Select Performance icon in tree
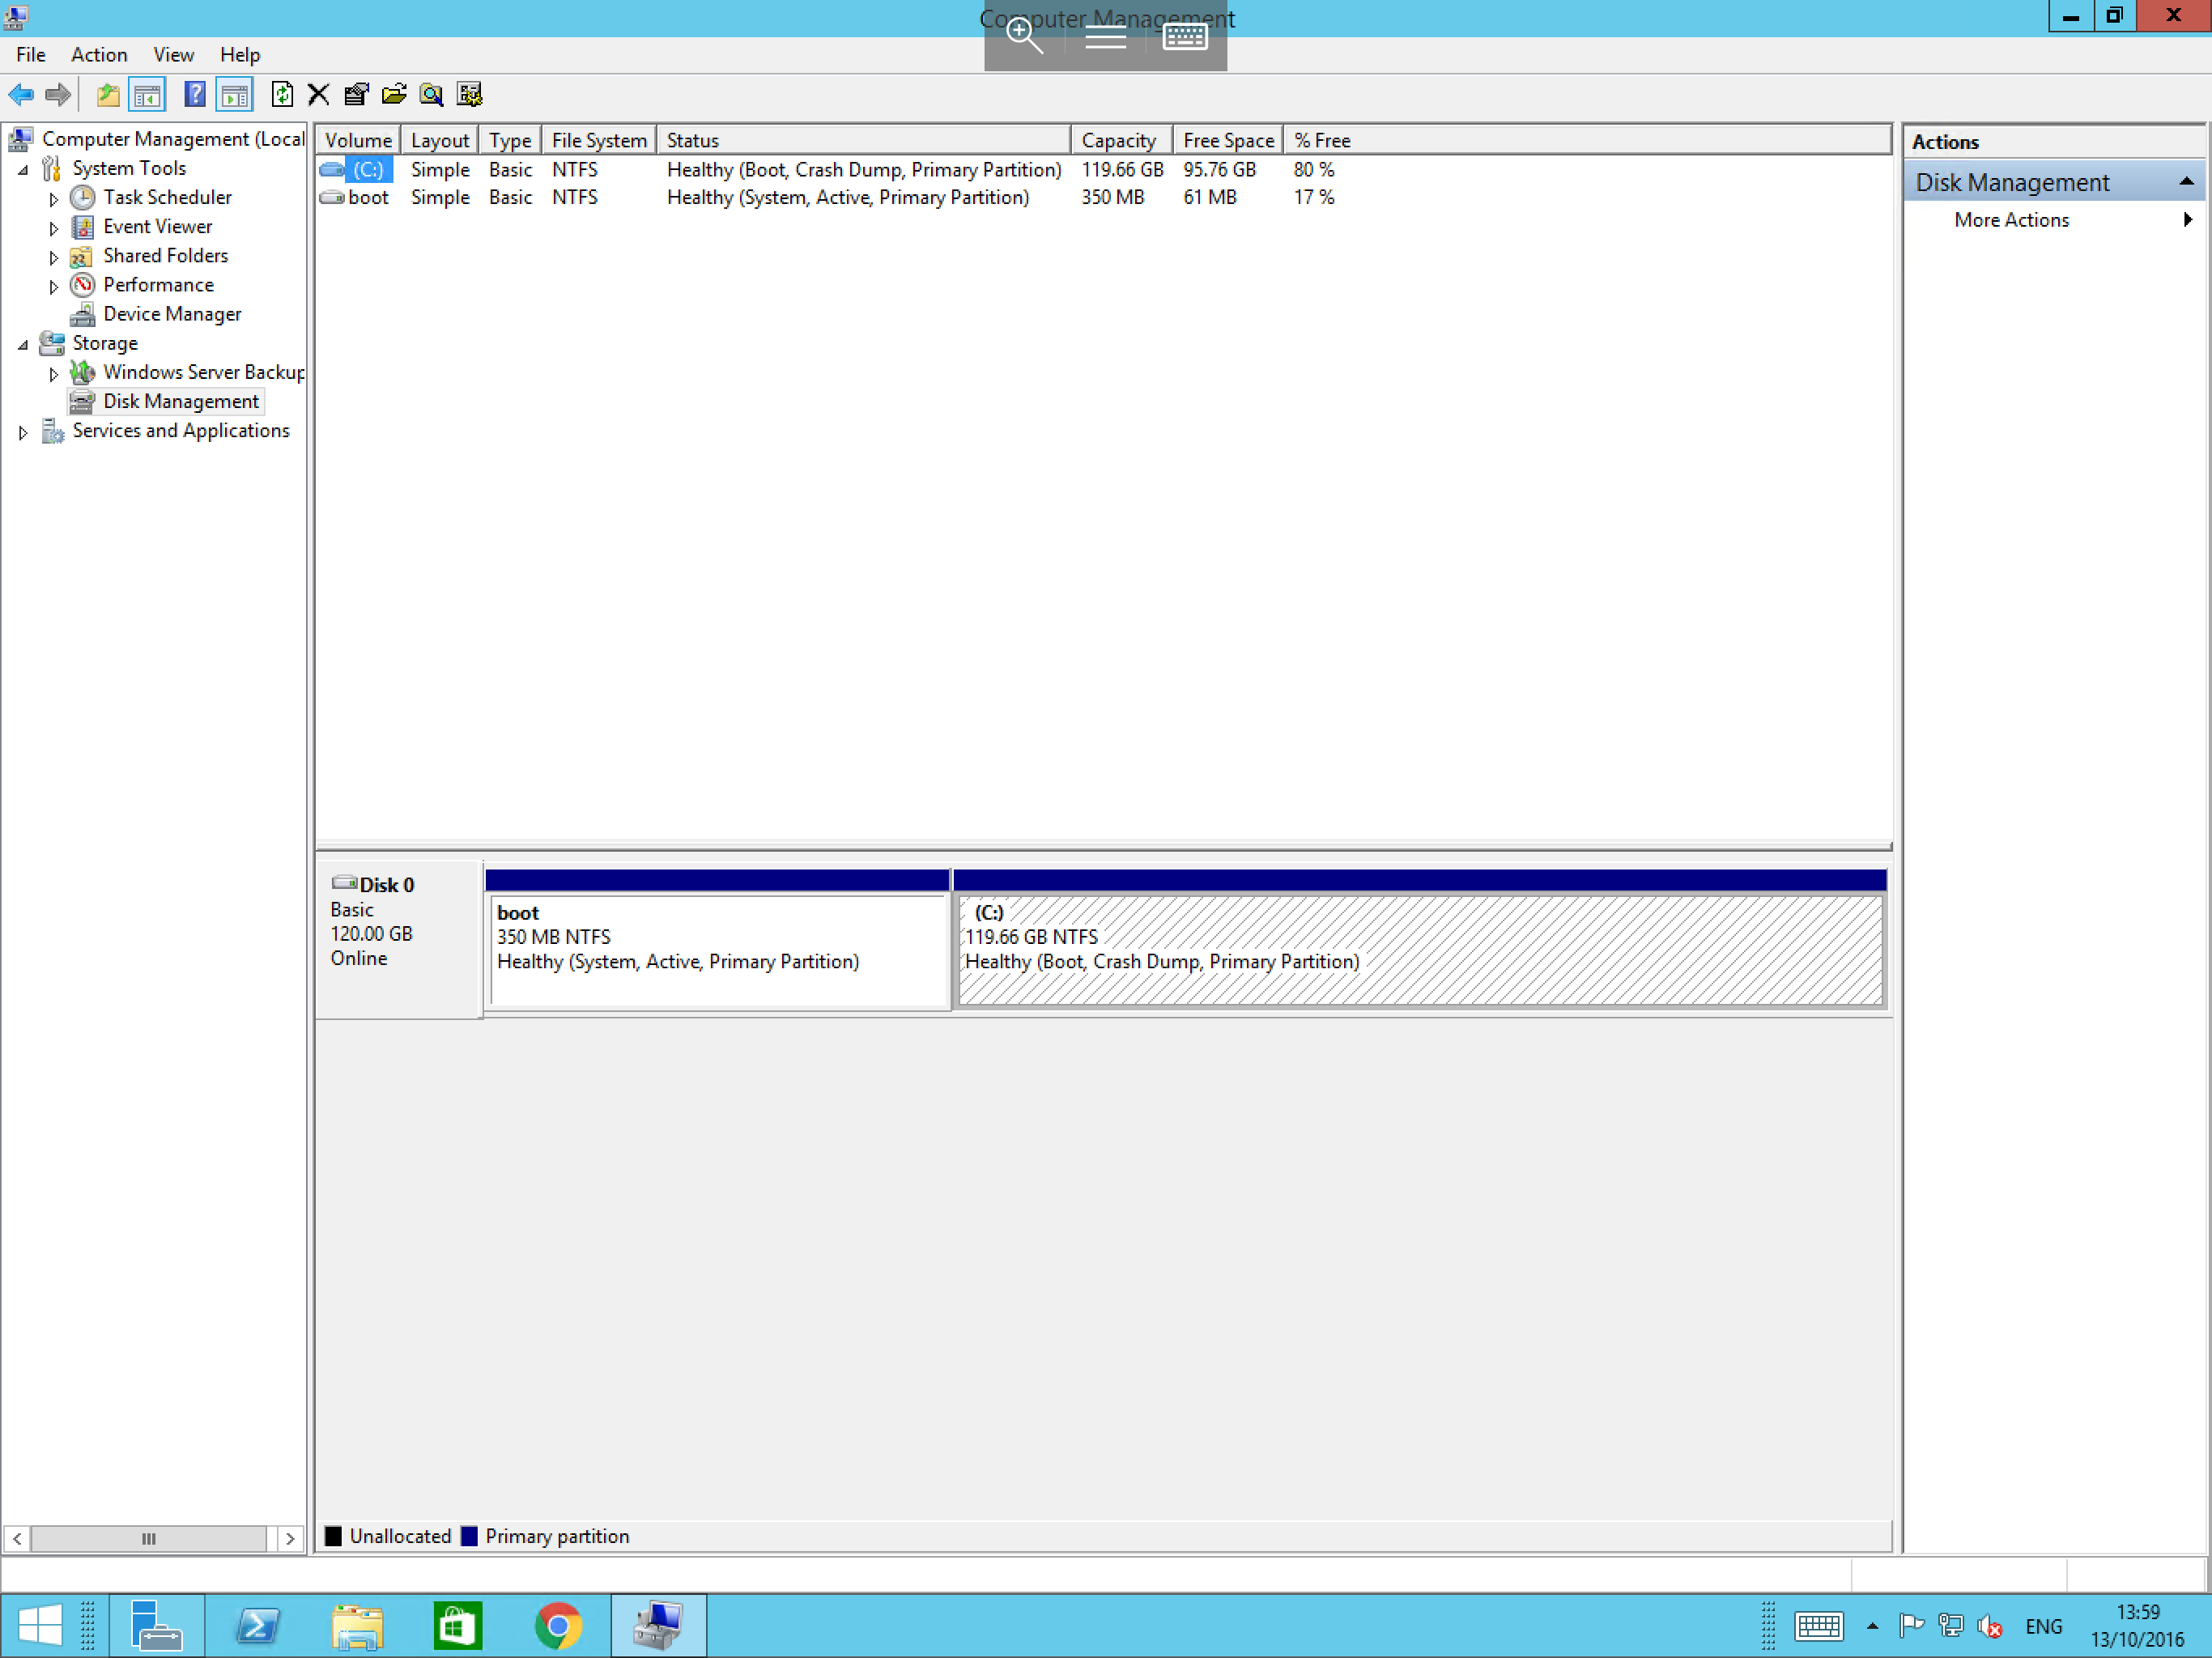The image size is (2212, 1658). (x=83, y=285)
